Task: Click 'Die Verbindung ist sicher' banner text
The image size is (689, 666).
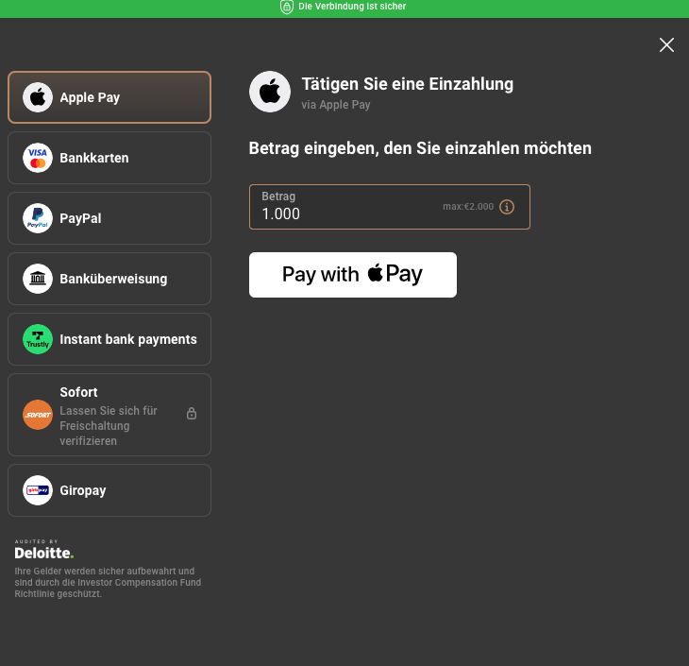Action: coord(352,7)
